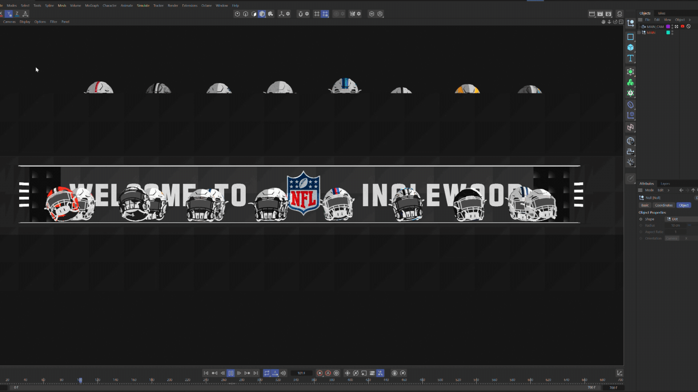Open the Simulate menu
The height and width of the screenshot is (392, 698).
coord(143,5)
